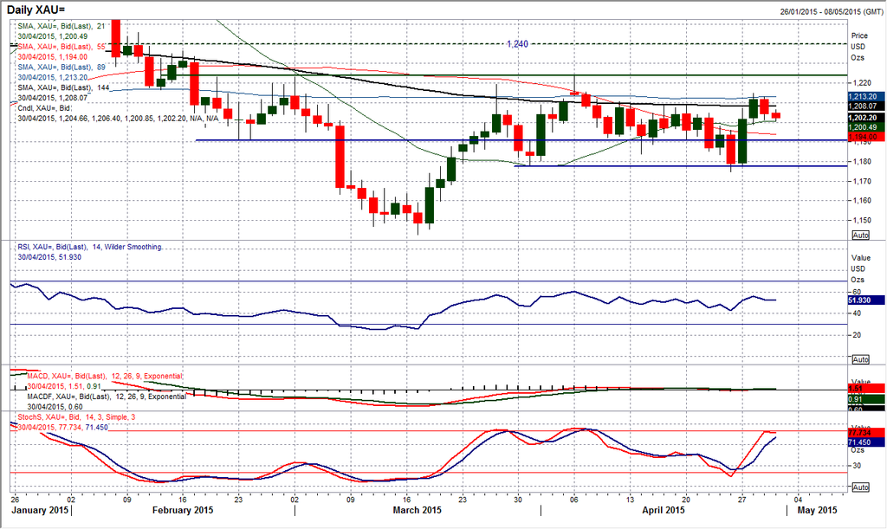Viewport: 887px width, 529px height.
Task: Click the '13' date tick in April
Action: click(x=631, y=500)
